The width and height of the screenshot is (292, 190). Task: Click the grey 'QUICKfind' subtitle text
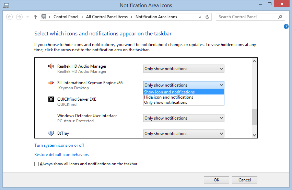[67, 104]
